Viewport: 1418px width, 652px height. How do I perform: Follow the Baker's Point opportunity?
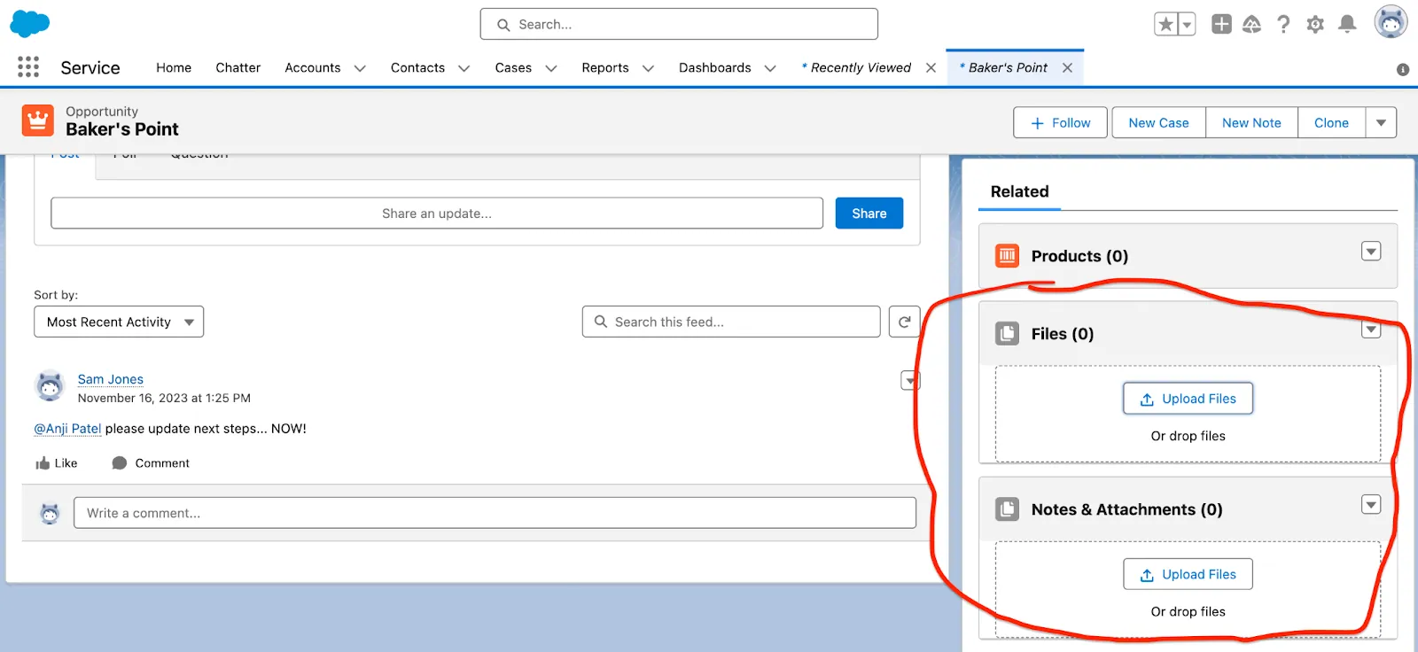coord(1060,123)
